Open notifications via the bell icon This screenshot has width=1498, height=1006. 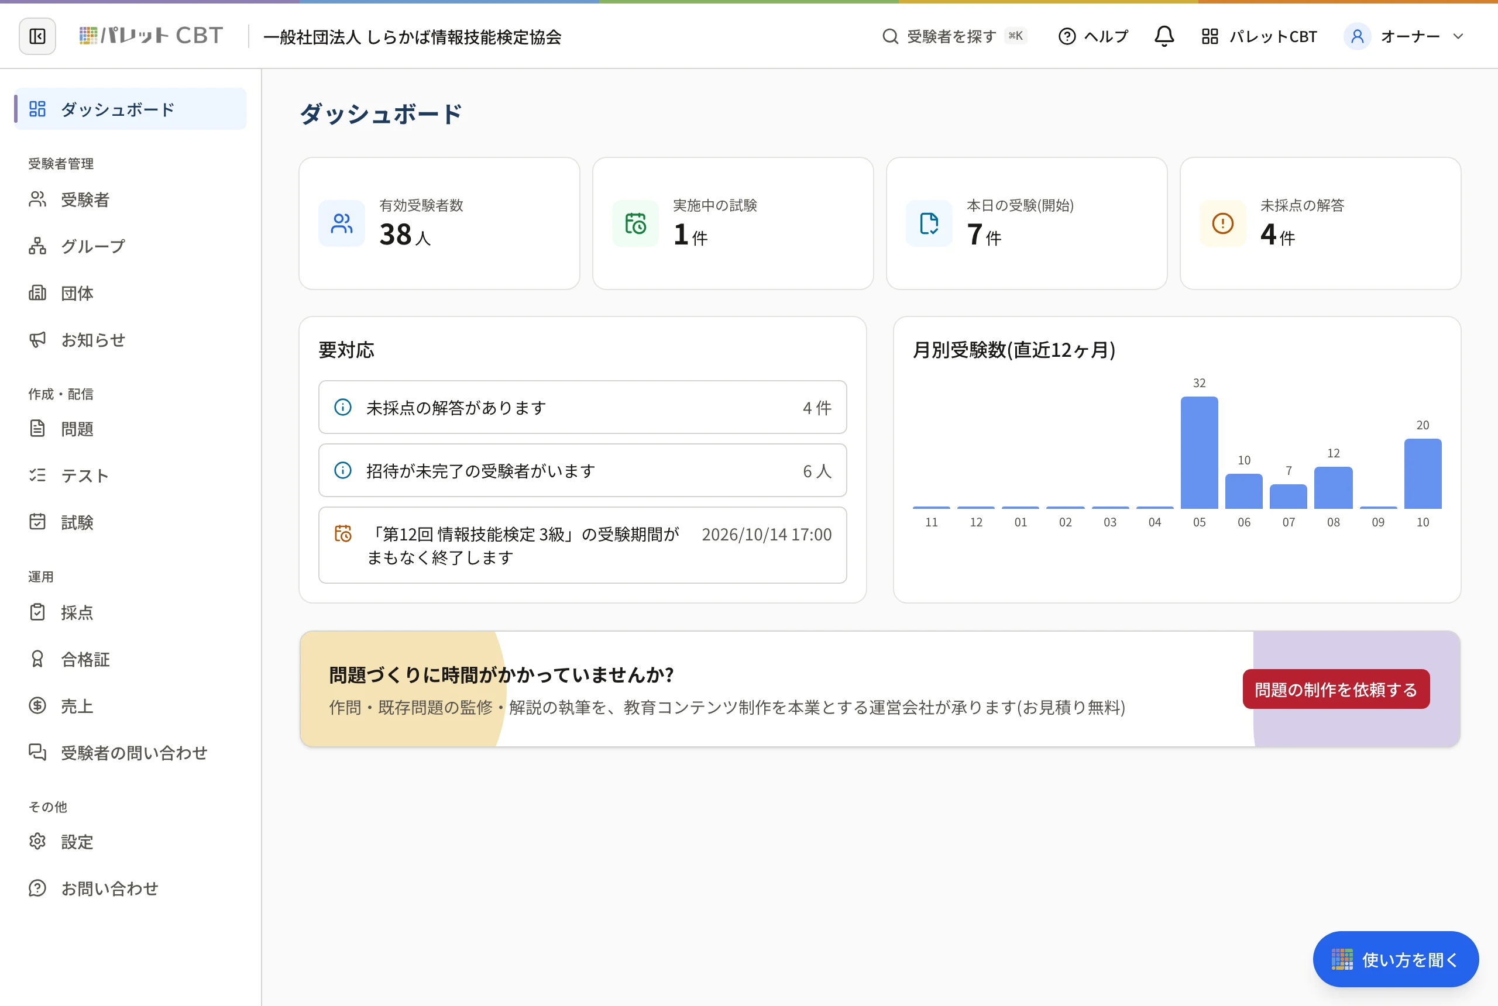(1164, 37)
